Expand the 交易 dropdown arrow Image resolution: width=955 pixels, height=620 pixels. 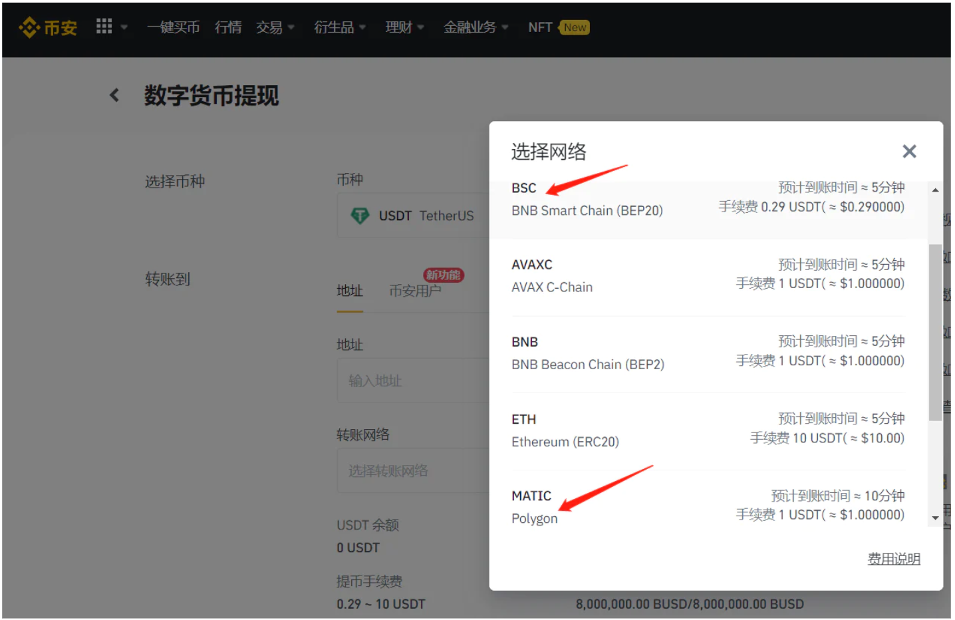pyautogui.click(x=291, y=27)
